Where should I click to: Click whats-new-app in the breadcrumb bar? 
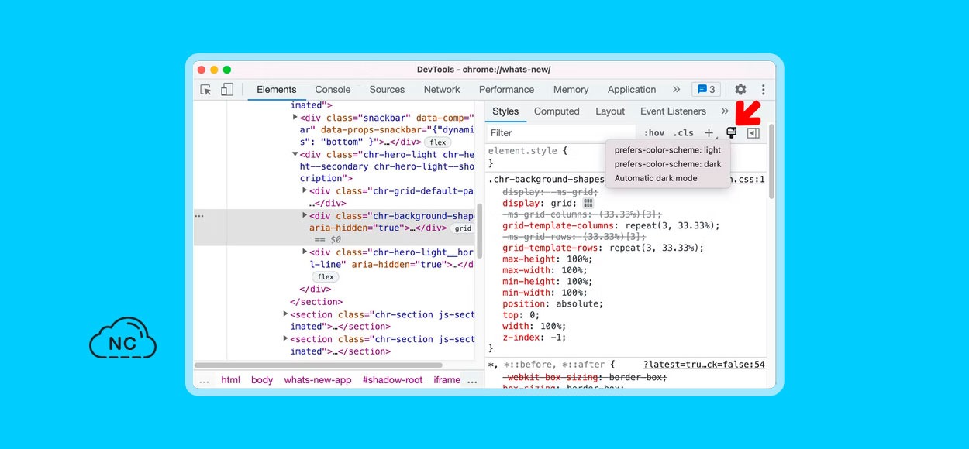(317, 380)
